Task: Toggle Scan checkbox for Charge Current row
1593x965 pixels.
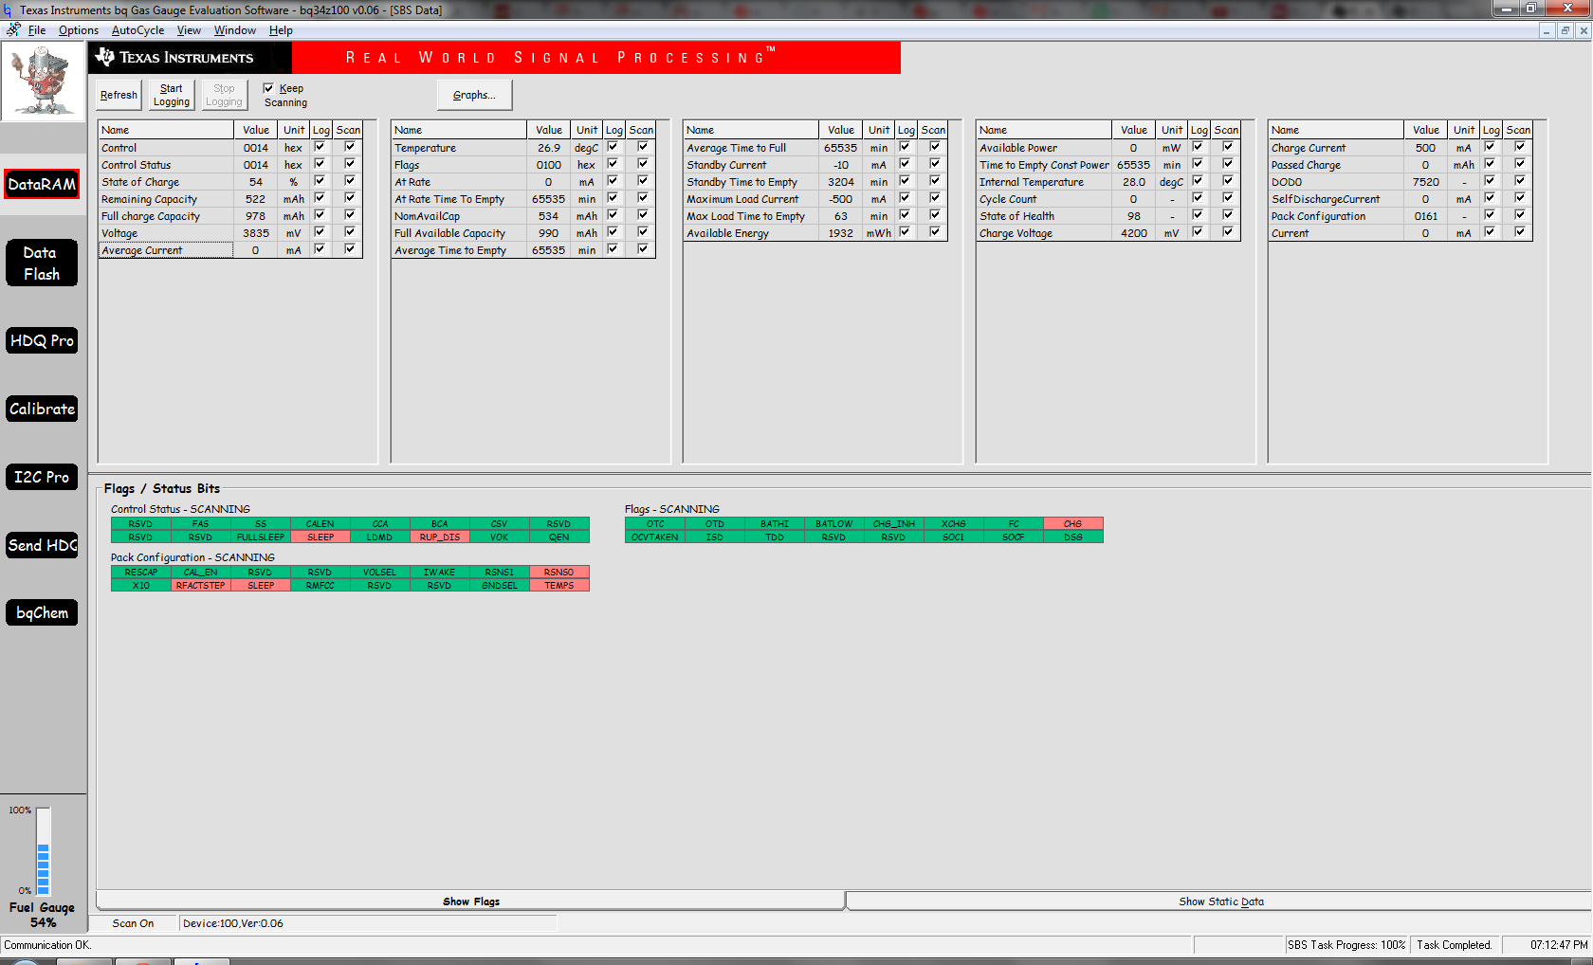Action: point(1520,147)
